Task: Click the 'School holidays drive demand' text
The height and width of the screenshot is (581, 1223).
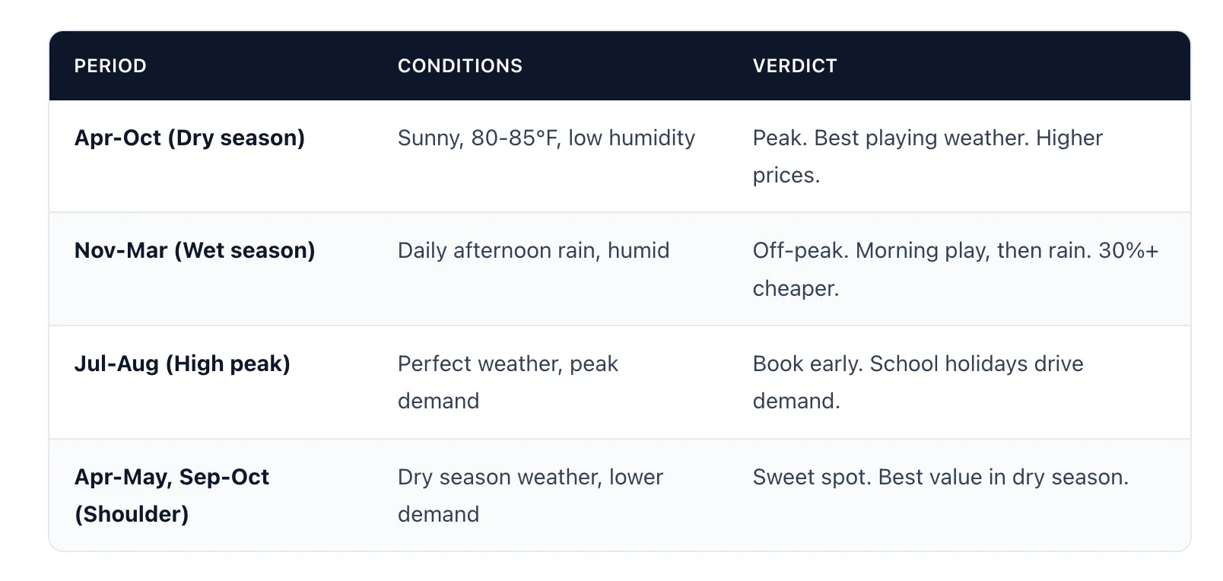Action: pyautogui.click(x=918, y=382)
